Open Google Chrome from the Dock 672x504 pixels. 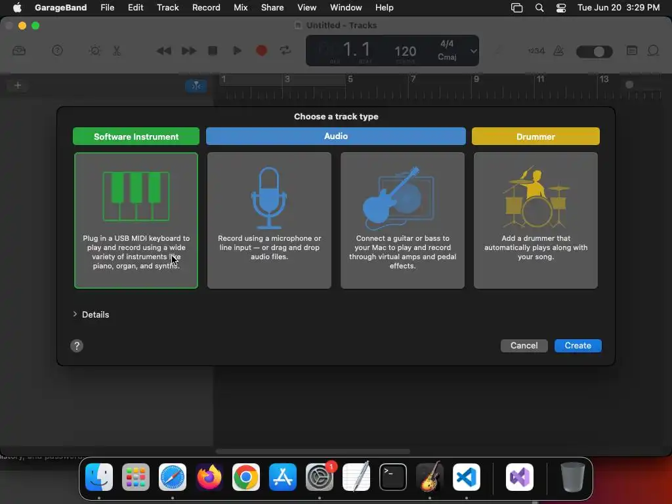(246, 477)
